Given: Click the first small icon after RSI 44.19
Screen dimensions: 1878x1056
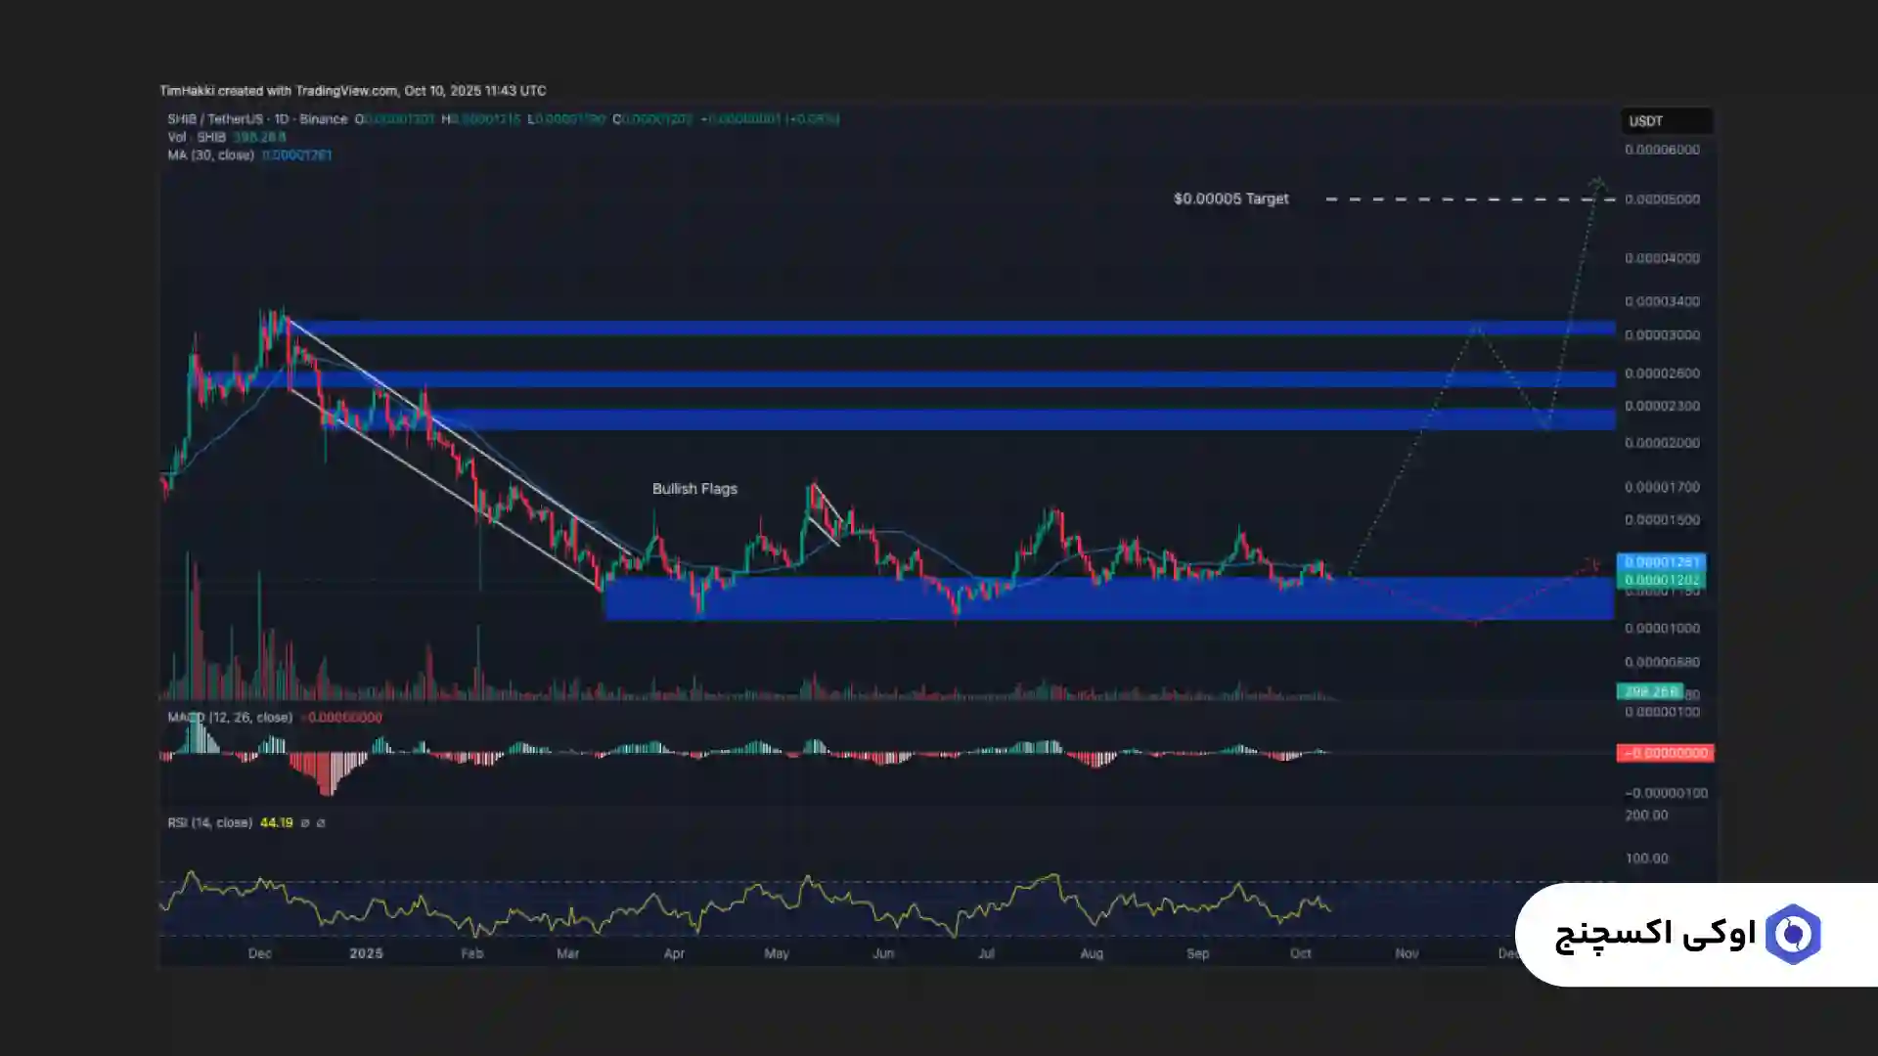Looking at the screenshot, I should pyautogui.click(x=305, y=823).
